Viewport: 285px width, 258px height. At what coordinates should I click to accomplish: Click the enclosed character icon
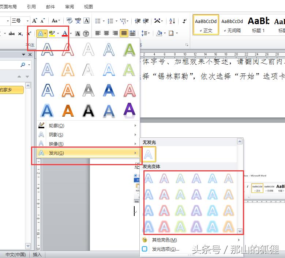coord(86,34)
